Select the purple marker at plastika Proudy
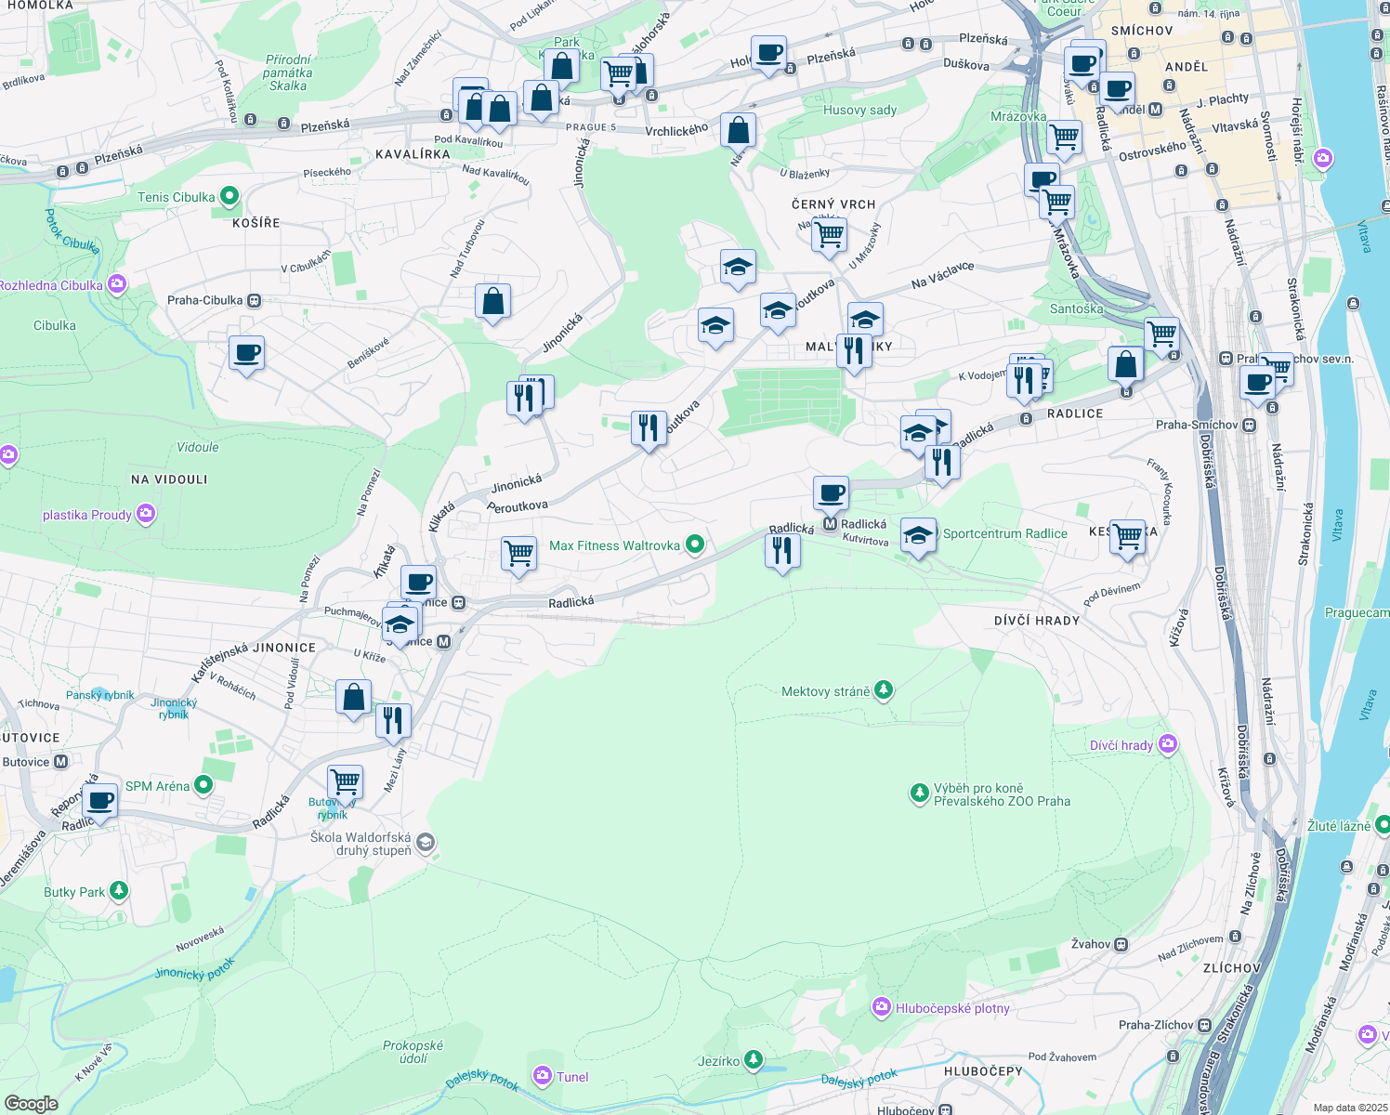Image resolution: width=1390 pixels, height=1115 pixels. tap(145, 514)
